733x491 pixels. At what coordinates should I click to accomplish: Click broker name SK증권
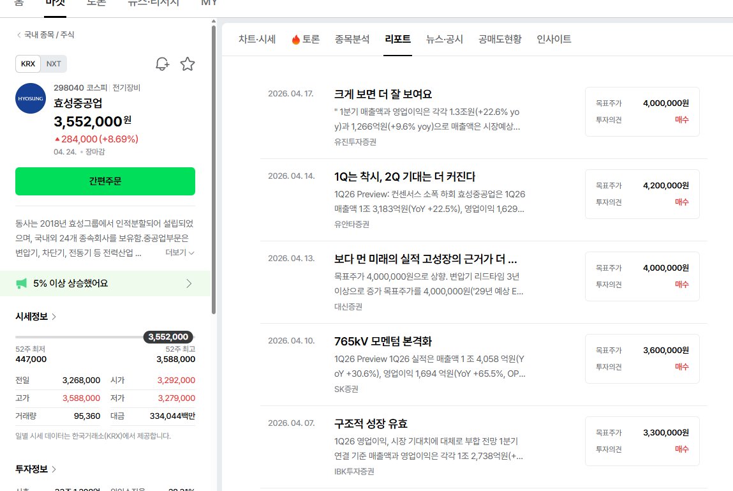tap(346, 389)
